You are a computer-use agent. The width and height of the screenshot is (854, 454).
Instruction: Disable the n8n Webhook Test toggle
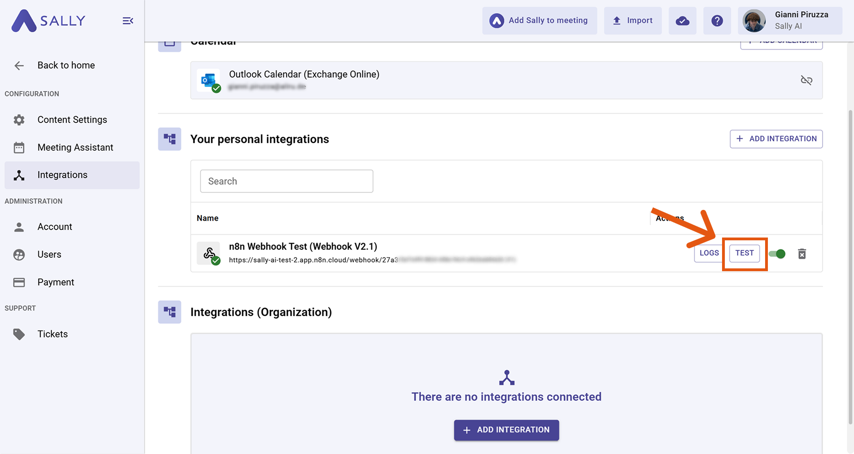777,254
